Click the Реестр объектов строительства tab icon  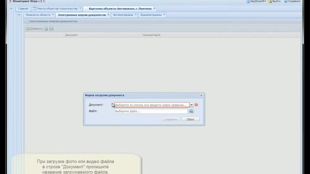(34, 9)
